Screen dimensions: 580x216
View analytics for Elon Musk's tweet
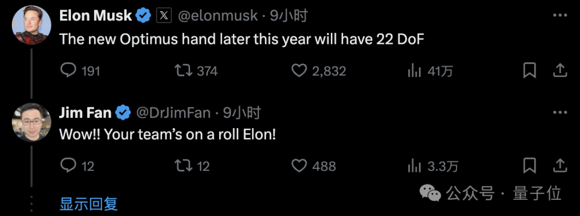click(x=414, y=70)
